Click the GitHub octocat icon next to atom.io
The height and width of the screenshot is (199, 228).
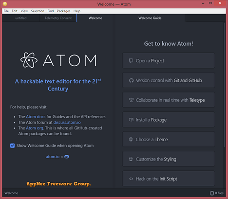pyautogui.click(x=67, y=157)
